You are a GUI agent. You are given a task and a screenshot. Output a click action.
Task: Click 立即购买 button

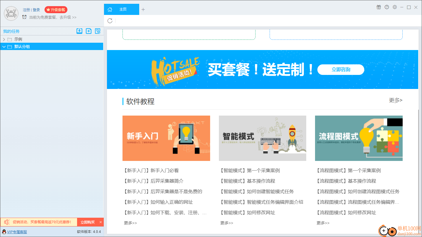(88, 222)
